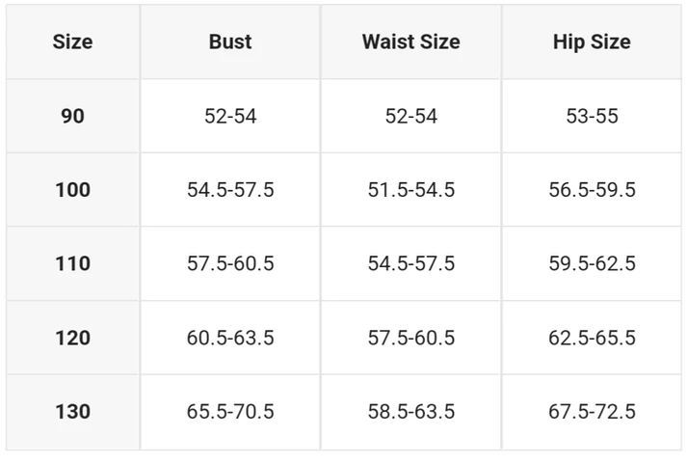The image size is (687, 464).
Task: Click the Waist Size column header
Action: tap(411, 42)
